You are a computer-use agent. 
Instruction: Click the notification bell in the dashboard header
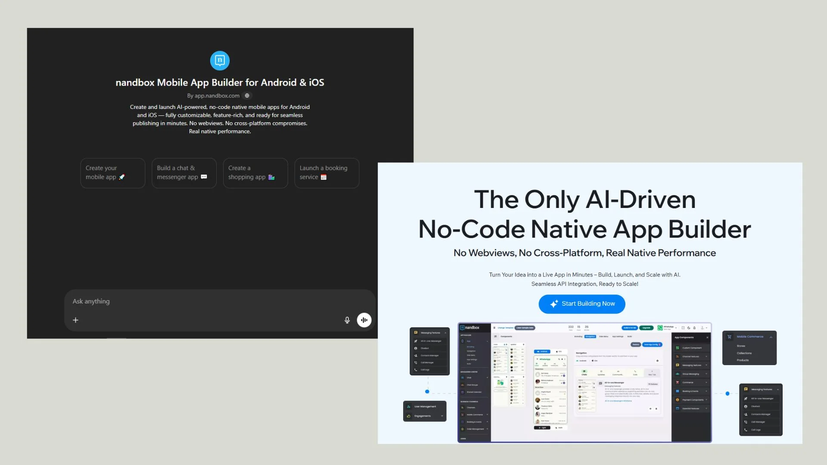tap(694, 328)
